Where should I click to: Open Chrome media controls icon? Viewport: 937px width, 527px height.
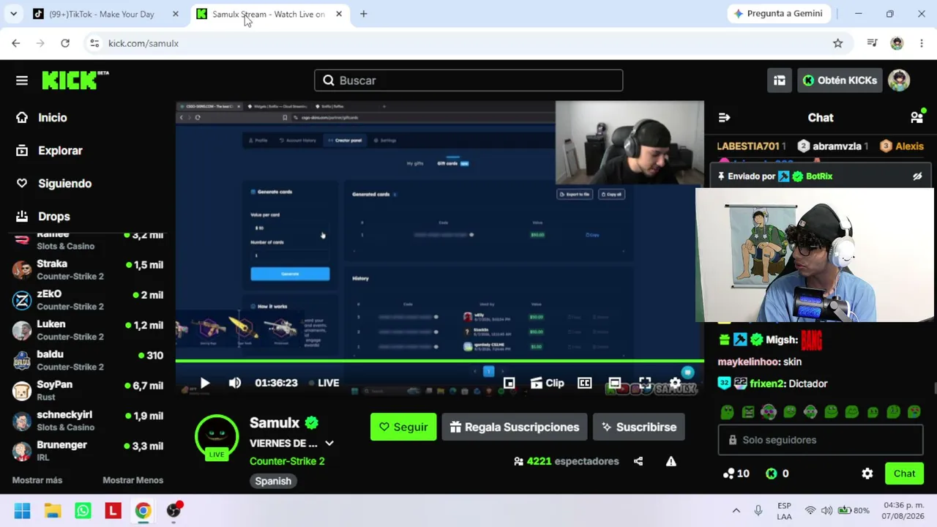pyautogui.click(x=872, y=43)
